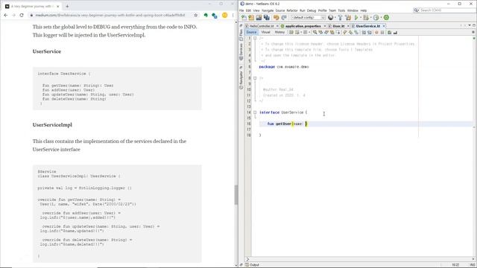Click the first icon after History tab
This screenshot has width=477, height=268.
click(x=291, y=32)
